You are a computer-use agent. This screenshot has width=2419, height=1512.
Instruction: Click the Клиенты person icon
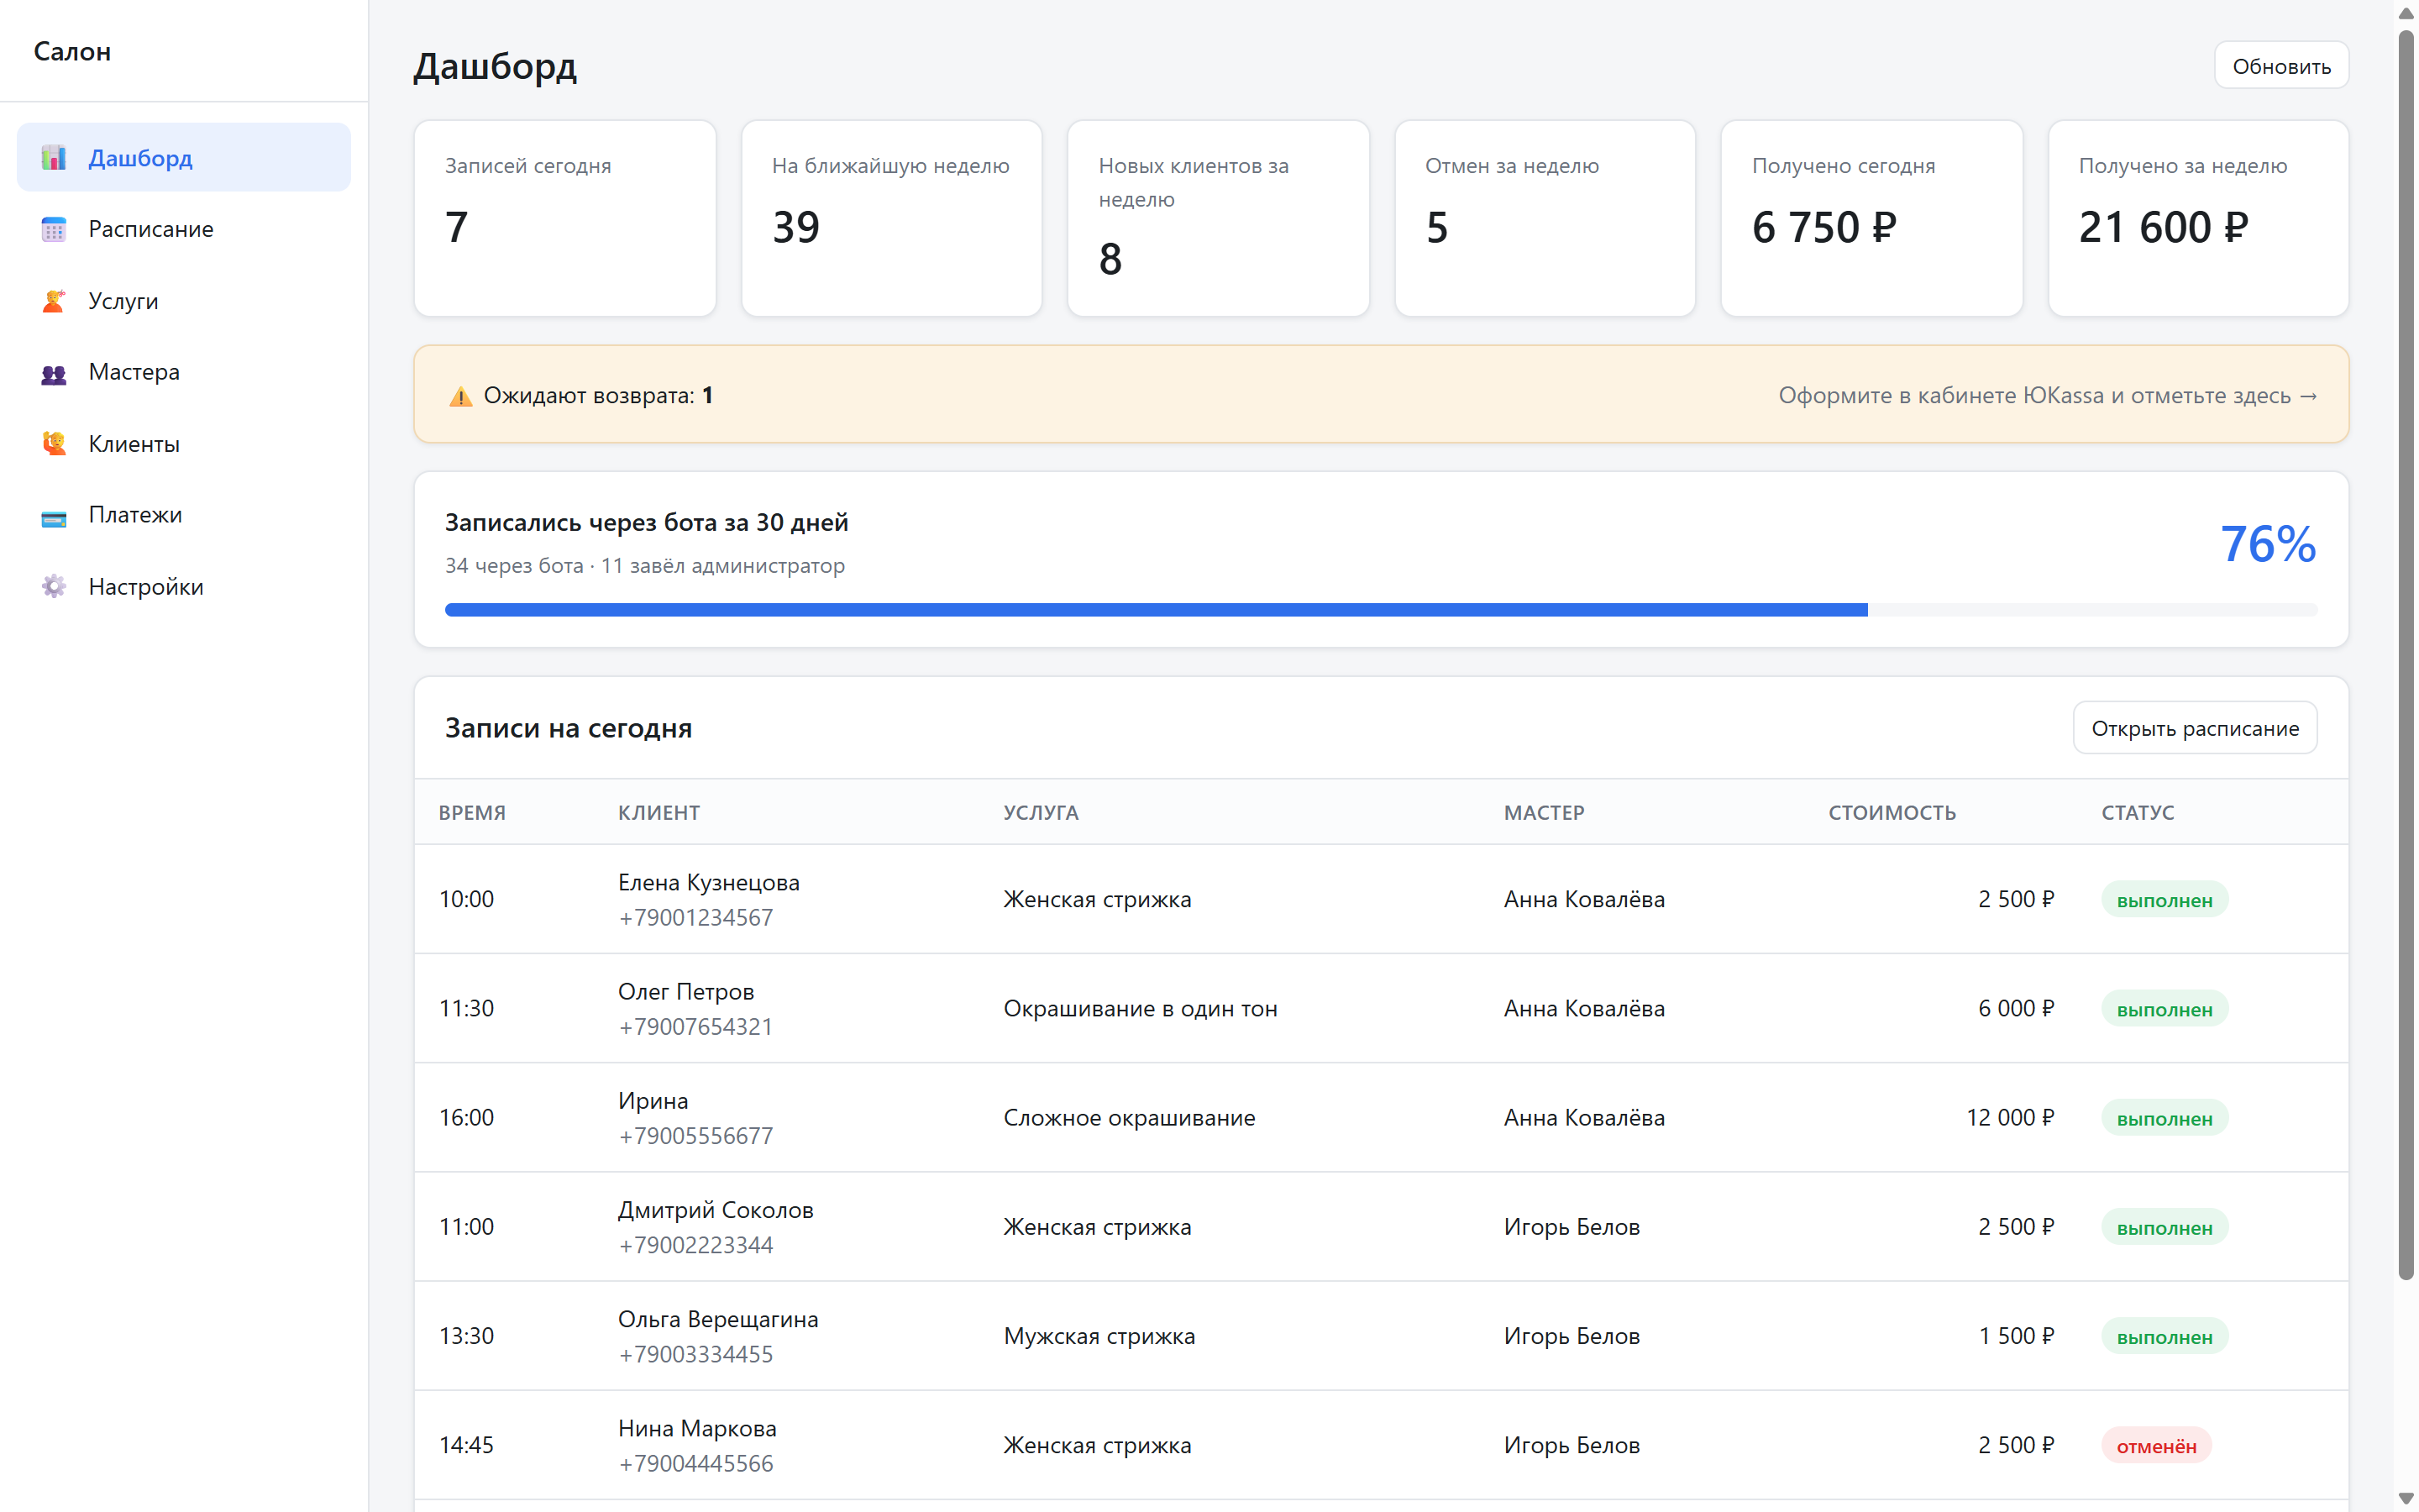click(54, 444)
